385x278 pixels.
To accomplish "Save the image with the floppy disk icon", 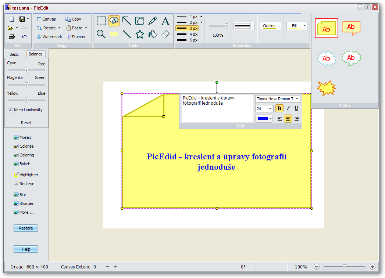I will [22, 19].
